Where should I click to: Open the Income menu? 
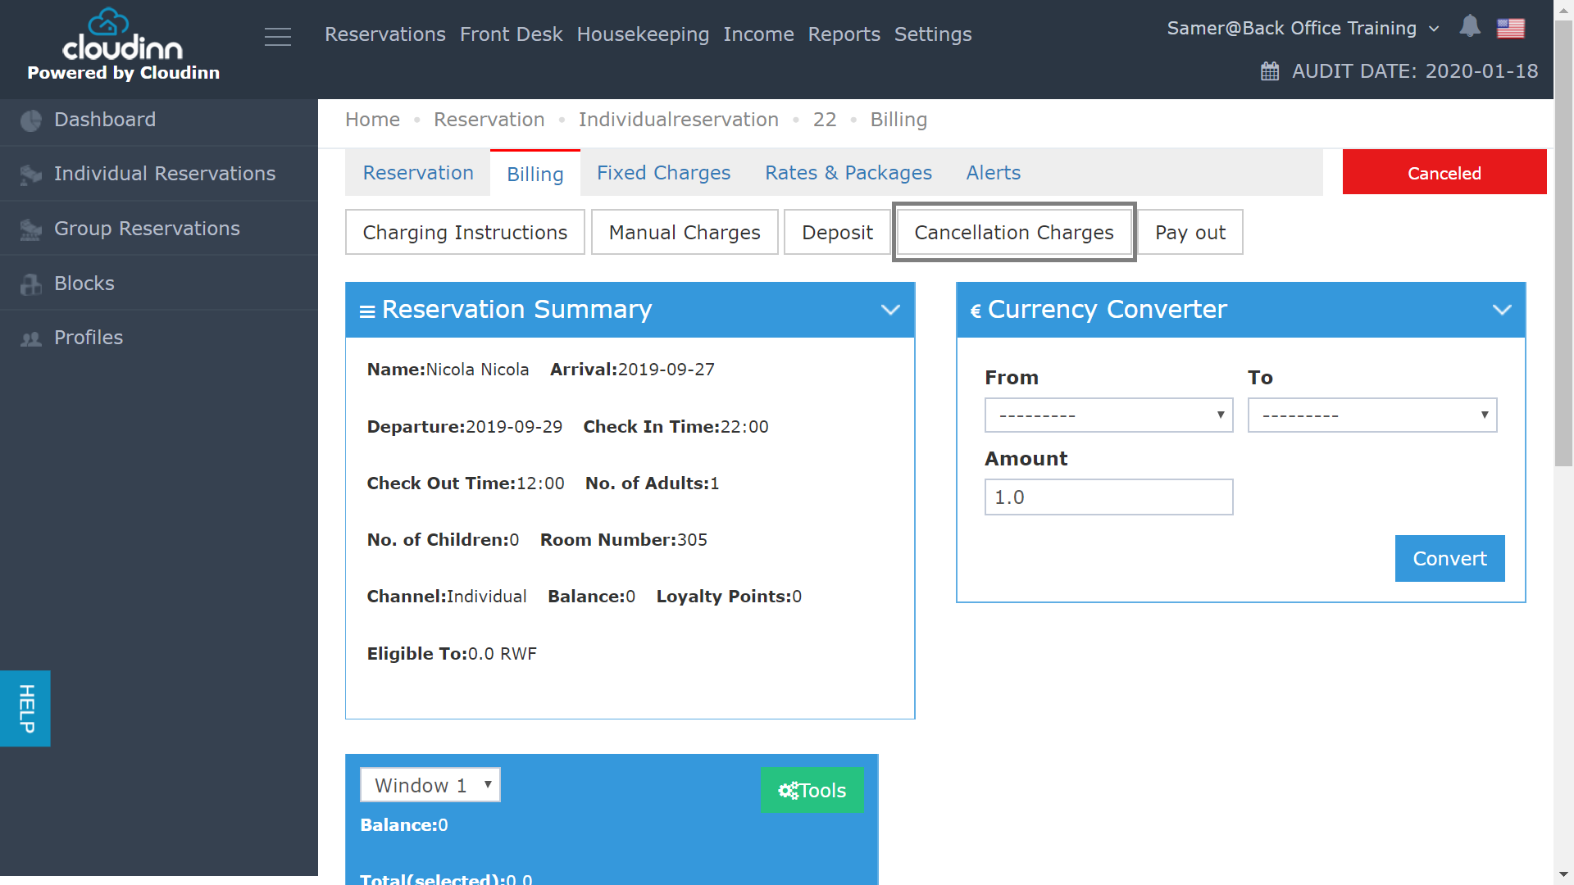coord(758,34)
